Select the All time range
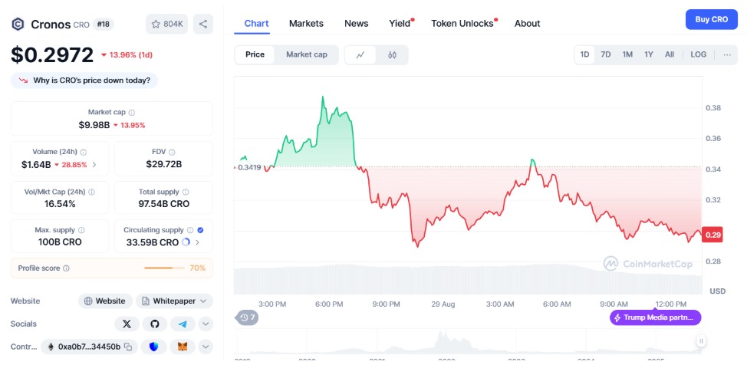Screen dimensions: 747x388 tap(670, 54)
